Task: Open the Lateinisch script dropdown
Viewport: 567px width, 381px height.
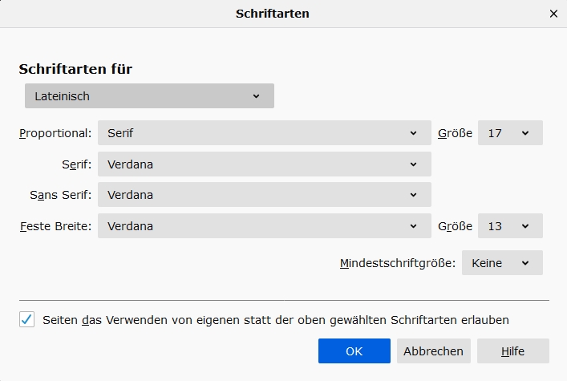Action: coord(149,96)
